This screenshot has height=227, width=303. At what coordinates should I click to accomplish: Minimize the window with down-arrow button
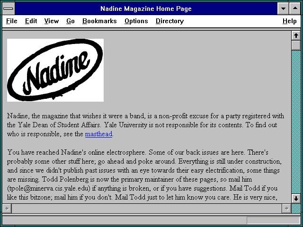click(x=283, y=9)
